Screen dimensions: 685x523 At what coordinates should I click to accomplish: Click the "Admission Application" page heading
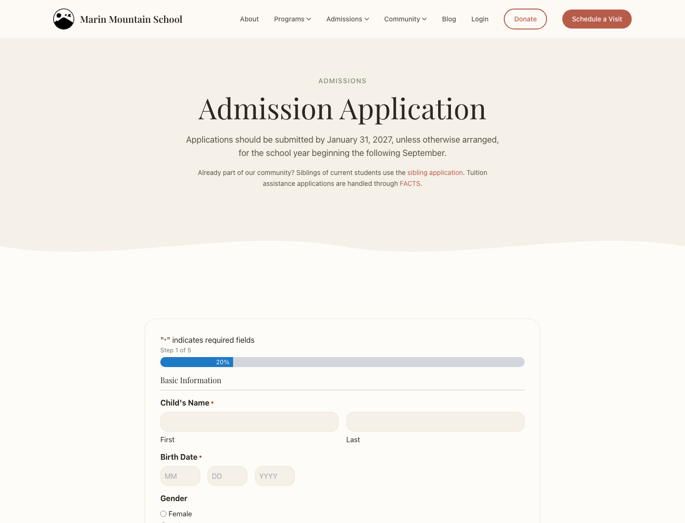pyautogui.click(x=342, y=109)
